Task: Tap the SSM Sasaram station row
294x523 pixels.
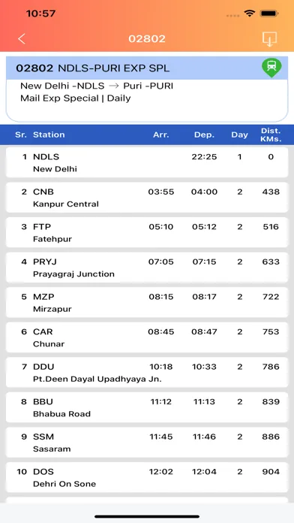Action: click(x=147, y=443)
